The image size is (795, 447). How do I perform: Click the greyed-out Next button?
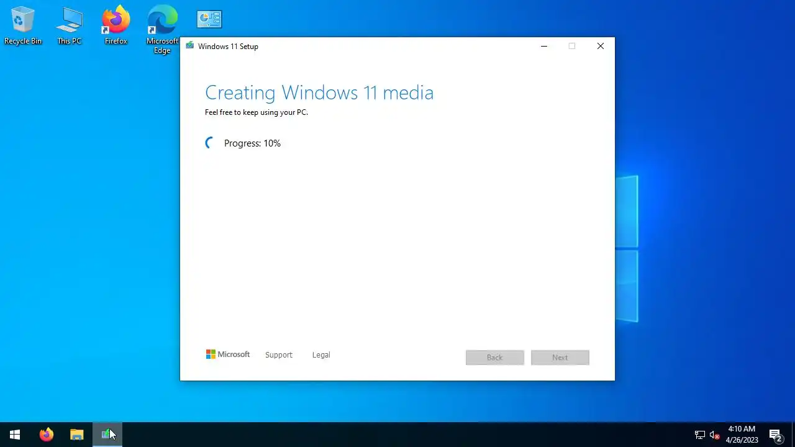click(560, 358)
